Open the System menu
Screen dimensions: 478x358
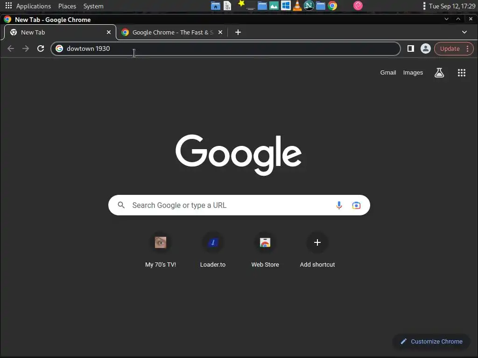coord(93,6)
